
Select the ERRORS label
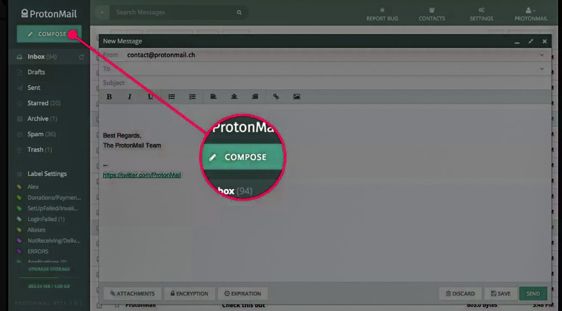[38, 251]
